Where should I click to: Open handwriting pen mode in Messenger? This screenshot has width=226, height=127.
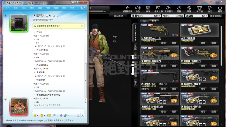[x=78, y=115]
